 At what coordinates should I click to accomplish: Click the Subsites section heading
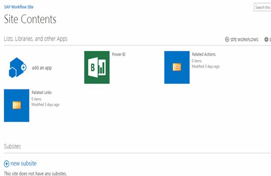point(13,147)
